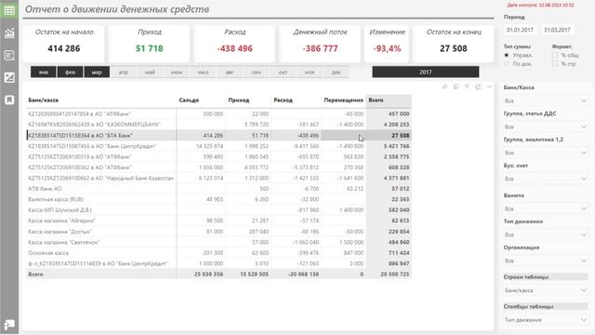Enable the % стр checkbox
The image size is (595, 335).
point(555,64)
